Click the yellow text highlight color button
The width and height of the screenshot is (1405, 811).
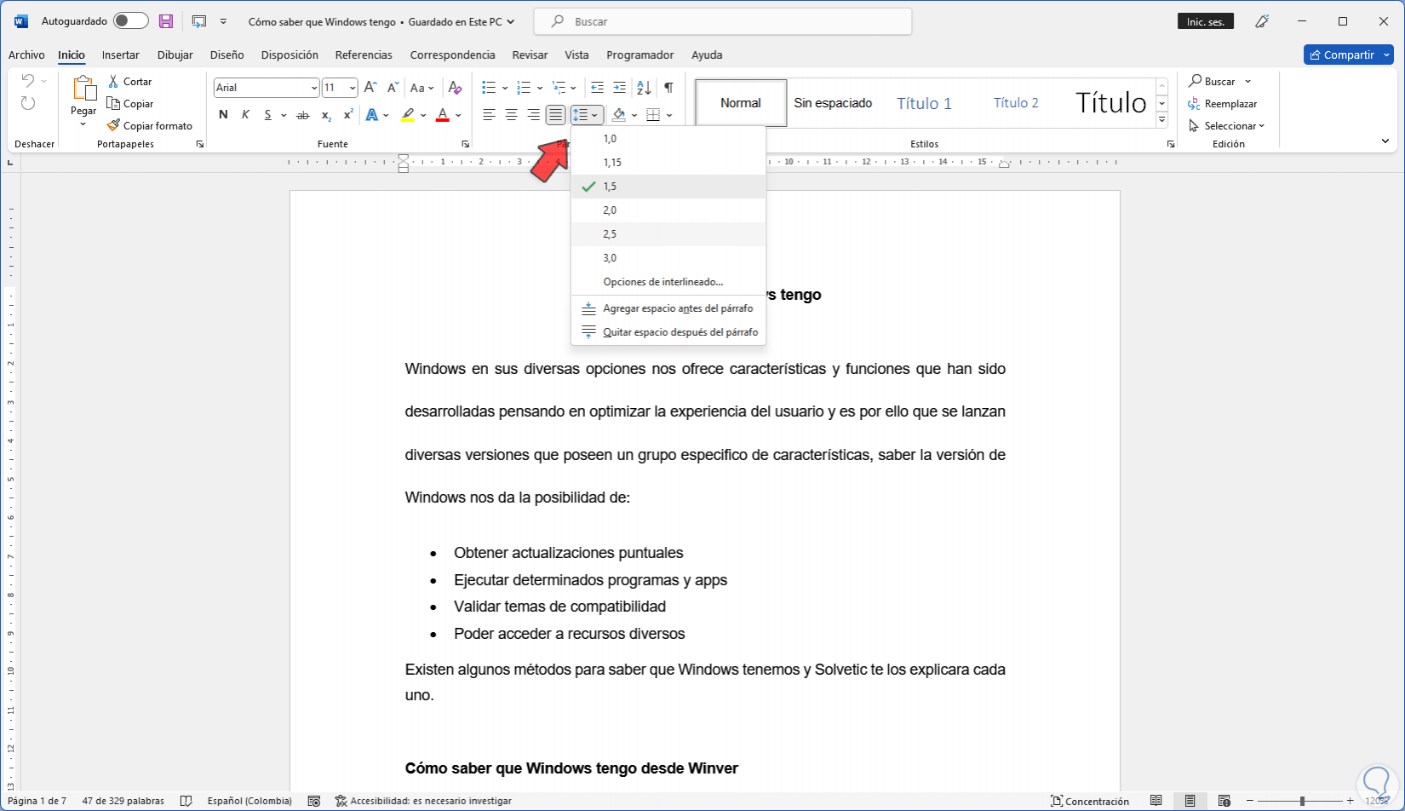[x=408, y=115]
